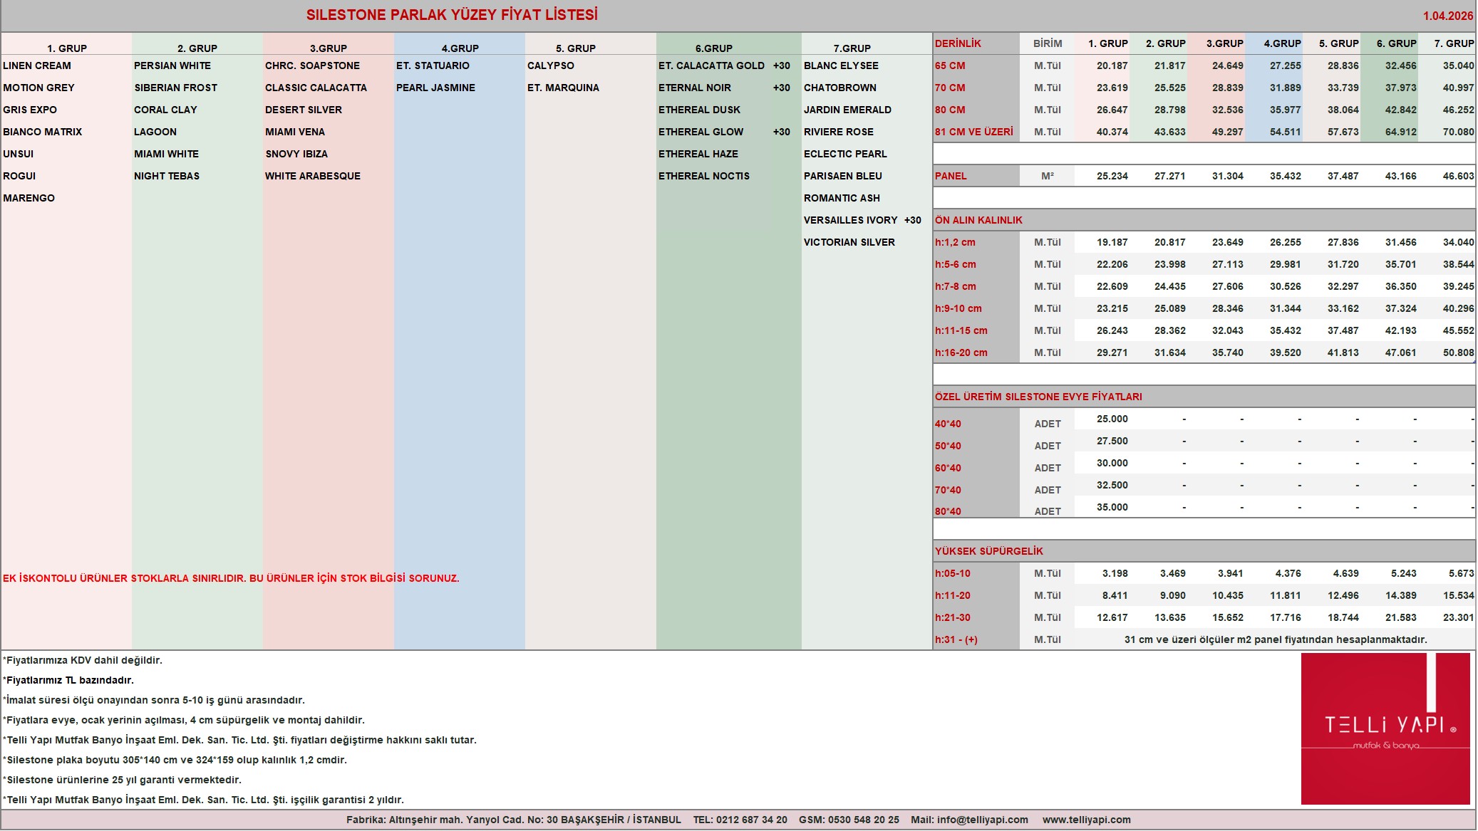Choose ROMANTIC ASH in group 7
The width and height of the screenshot is (1478, 831).
click(x=842, y=198)
